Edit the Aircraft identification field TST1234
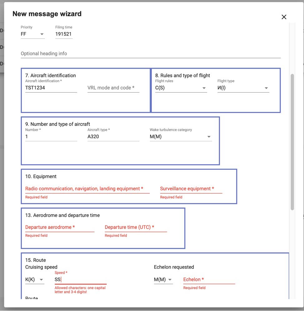Viewport: 304px width, 311px height. point(51,88)
